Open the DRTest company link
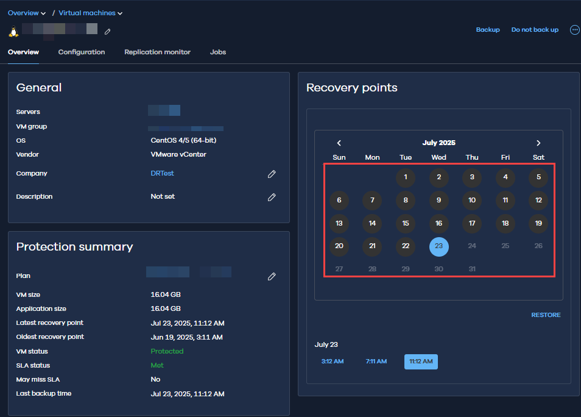This screenshot has height=417, width=581. [x=162, y=173]
